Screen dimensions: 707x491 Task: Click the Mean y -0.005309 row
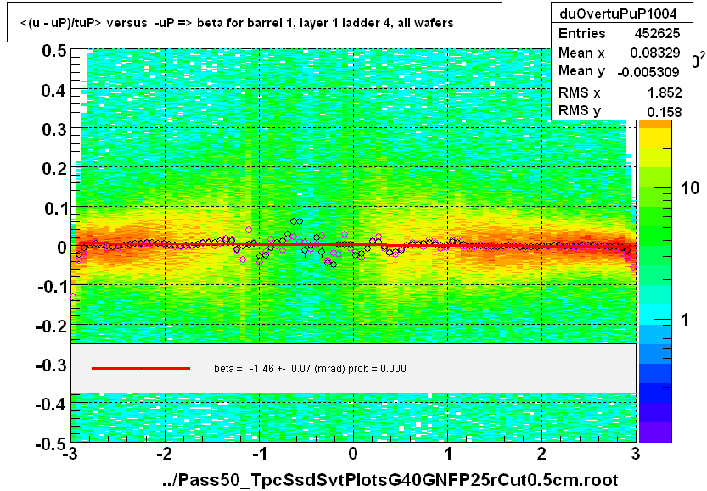point(619,71)
